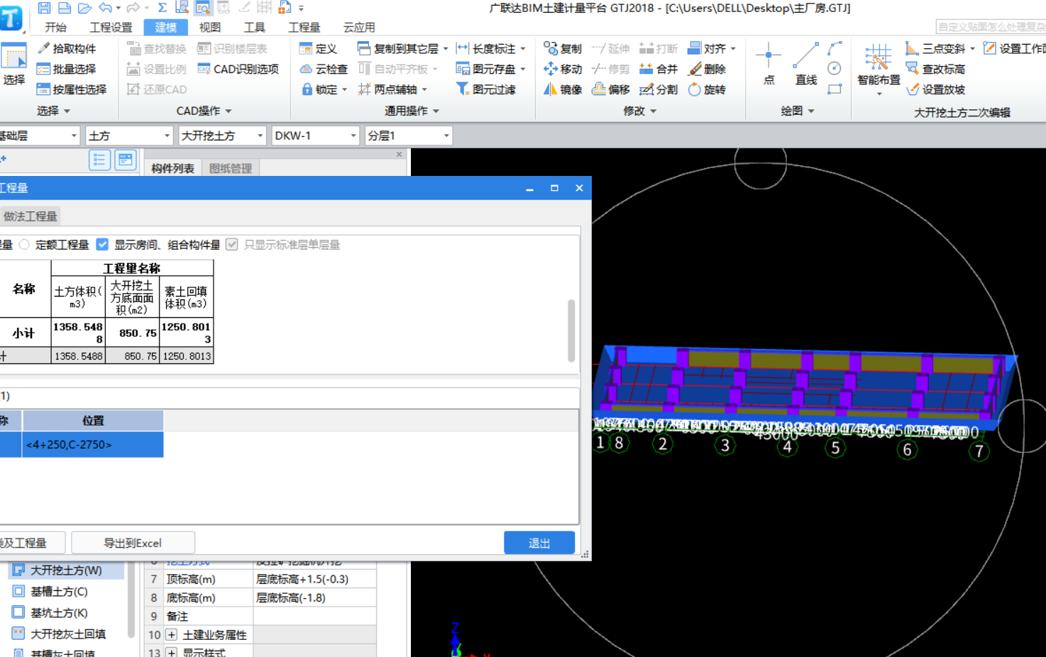Image resolution: width=1046 pixels, height=657 pixels.
Task: Click the 云检查 cloud check icon
Action: pyautogui.click(x=306, y=69)
